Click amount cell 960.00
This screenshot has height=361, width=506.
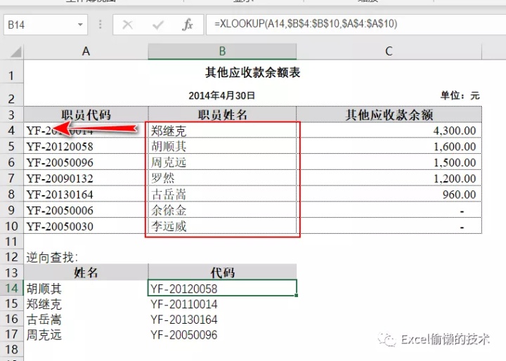tap(389, 195)
